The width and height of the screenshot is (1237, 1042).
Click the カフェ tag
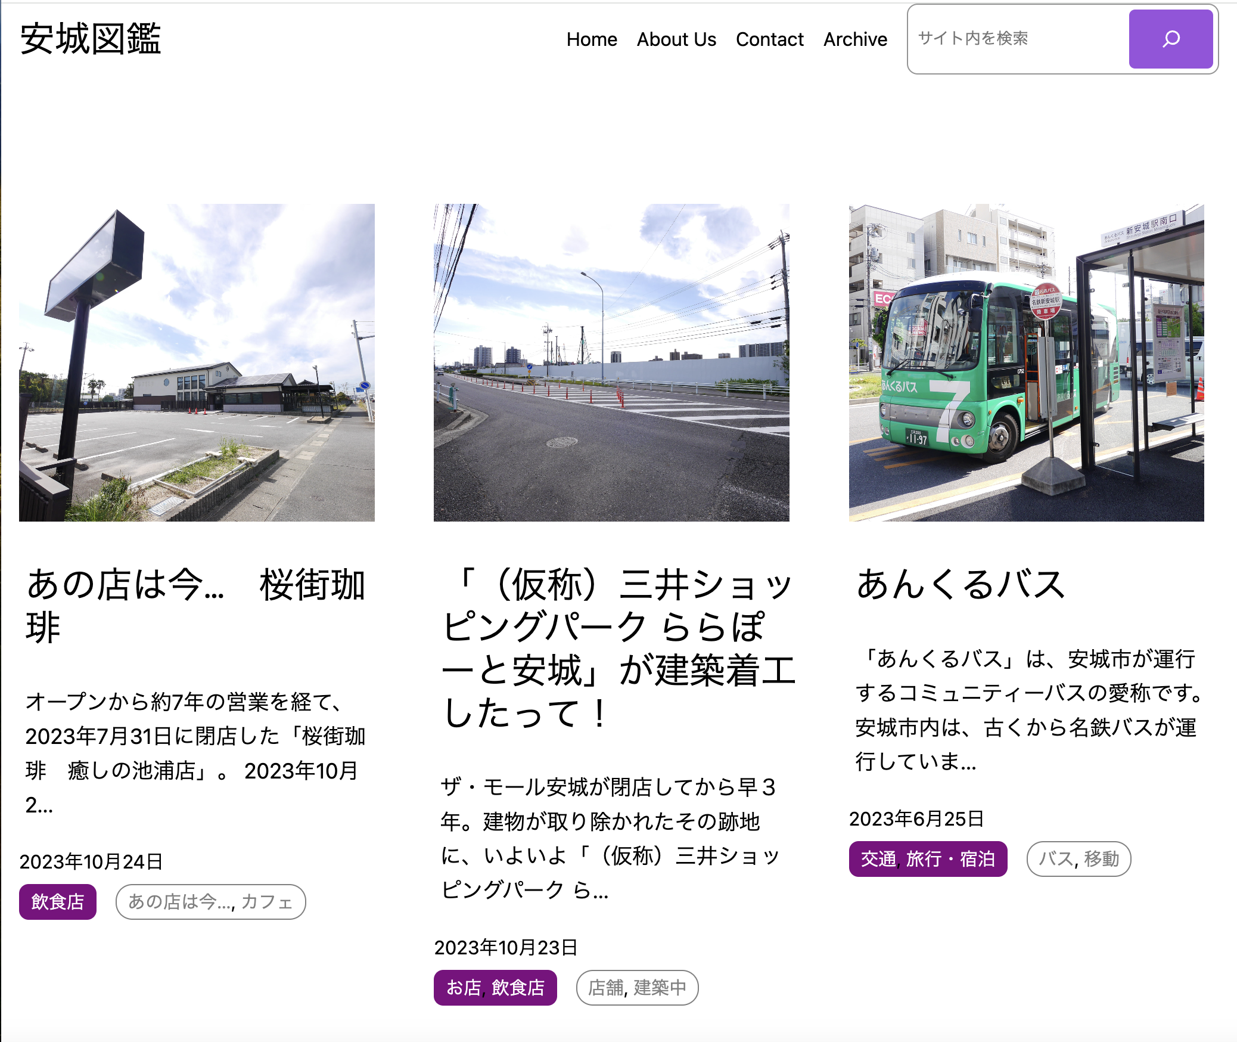click(x=211, y=901)
